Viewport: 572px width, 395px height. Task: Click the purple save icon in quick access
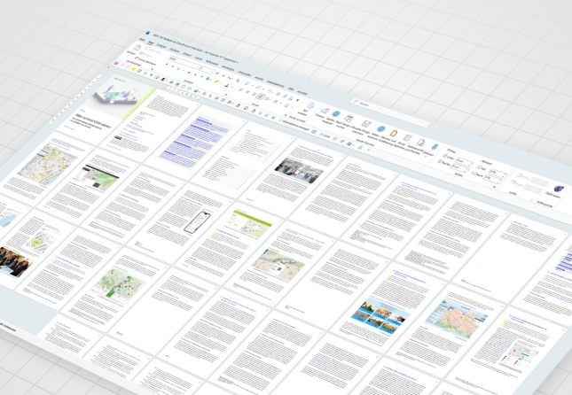116,63
